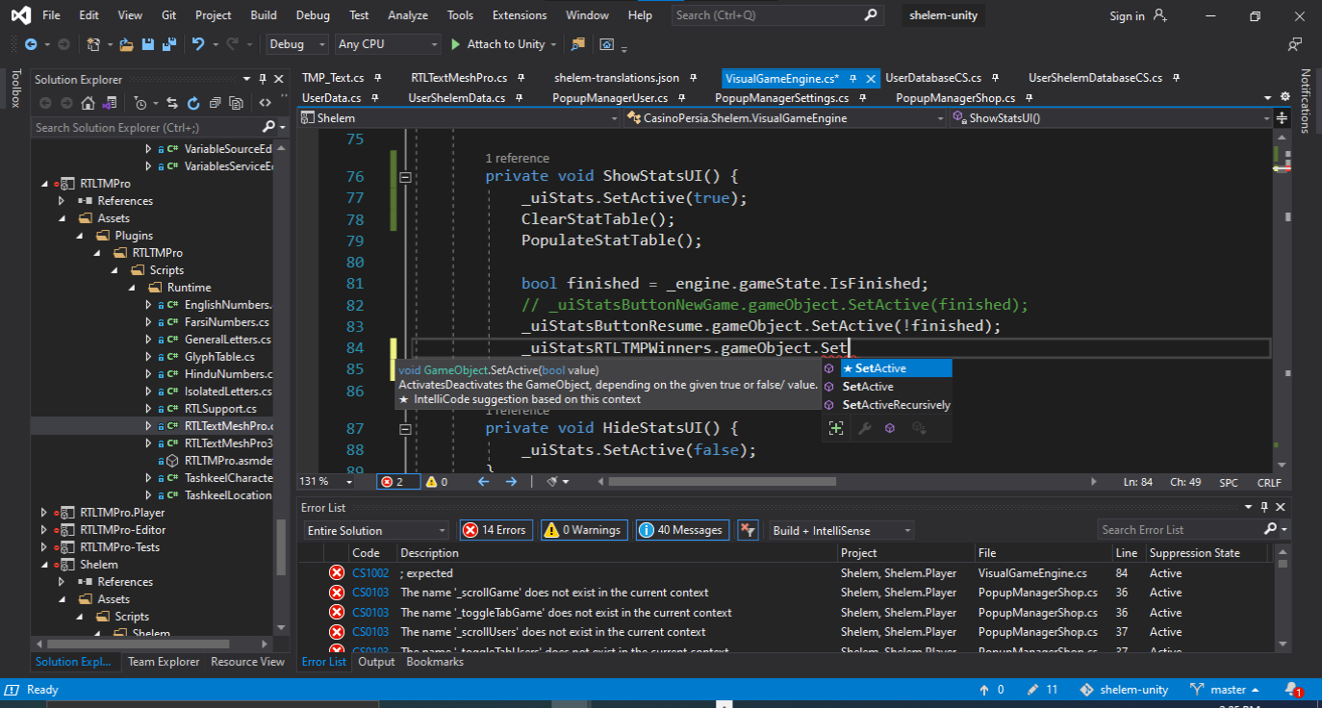
Task: Toggle the 0 Warnings filter button
Action: (x=583, y=530)
